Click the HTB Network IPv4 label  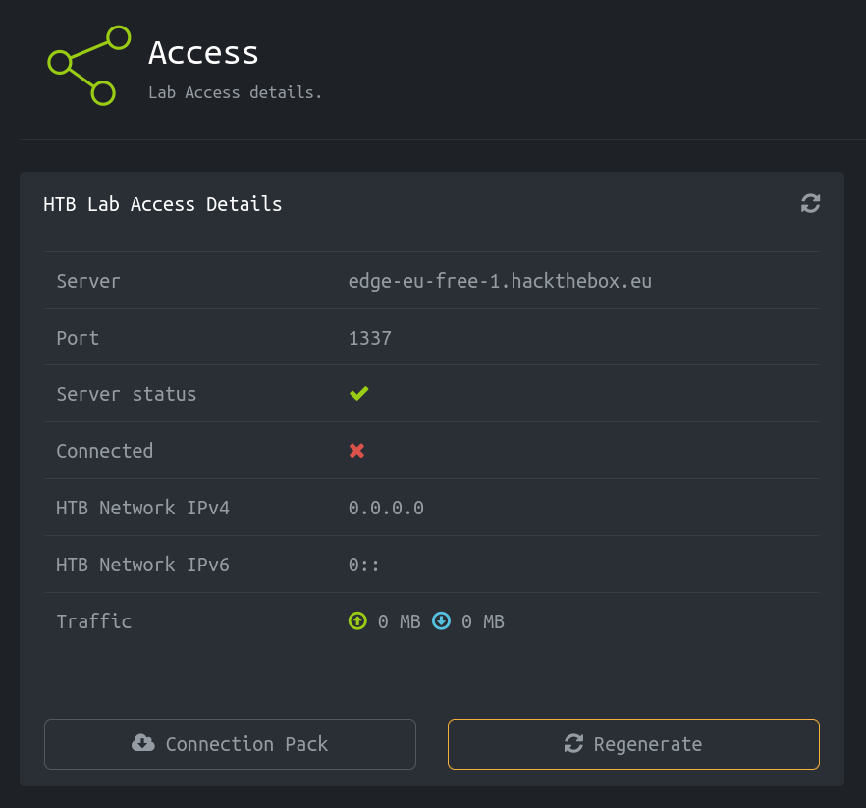point(142,509)
